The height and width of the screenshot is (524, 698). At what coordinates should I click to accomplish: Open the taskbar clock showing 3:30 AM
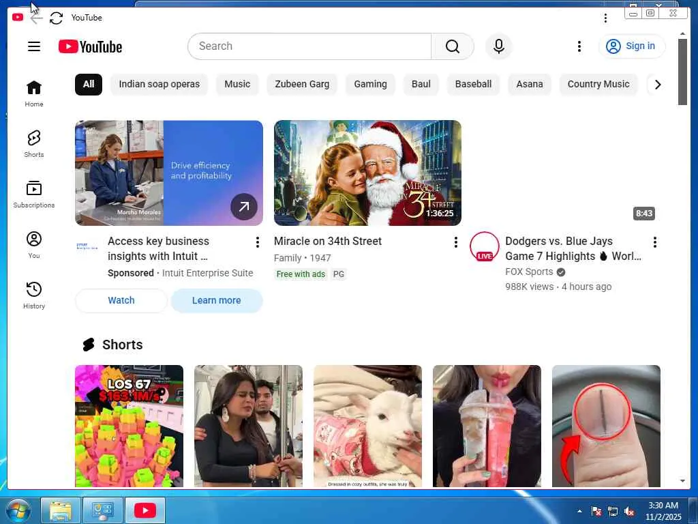click(x=663, y=511)
